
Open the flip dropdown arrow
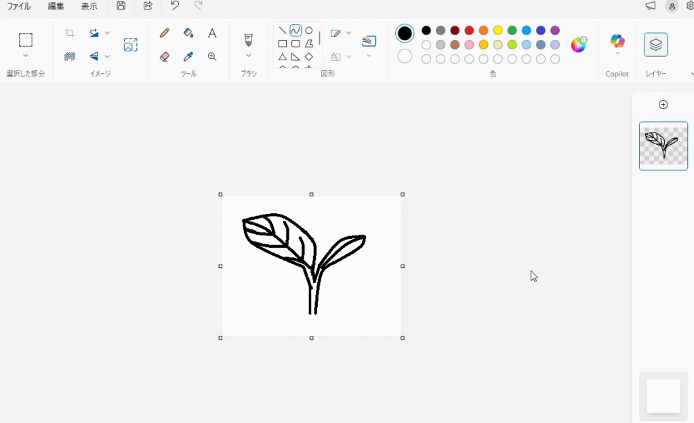107,56
